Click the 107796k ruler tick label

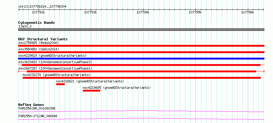248,13
